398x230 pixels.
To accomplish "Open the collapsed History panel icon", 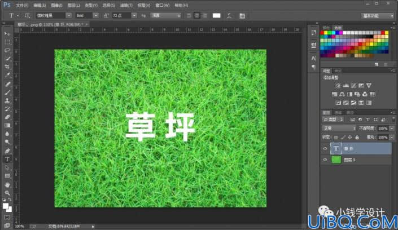I will tap(314, 33).
